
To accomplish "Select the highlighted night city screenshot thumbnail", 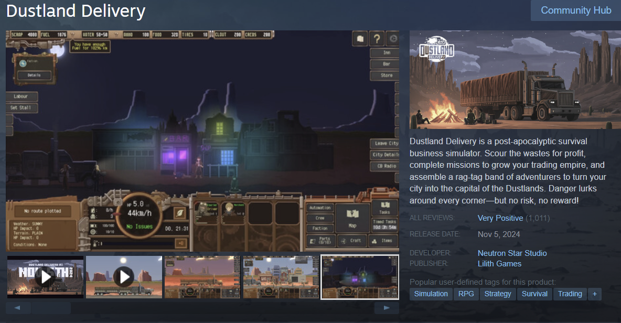I will point(360,277).
